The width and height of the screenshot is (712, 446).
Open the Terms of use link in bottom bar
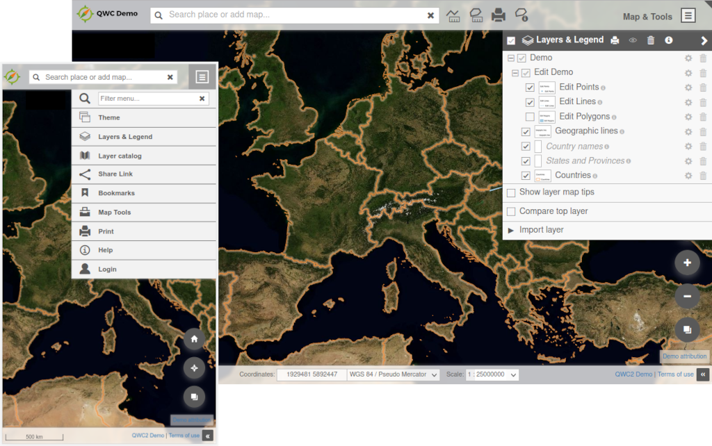click(675, 374)
